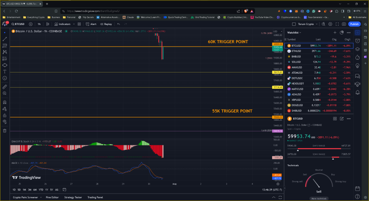This screenshot has width=369, height=201.
Task: Set chart range to 1D
Action: coord(14,190)
